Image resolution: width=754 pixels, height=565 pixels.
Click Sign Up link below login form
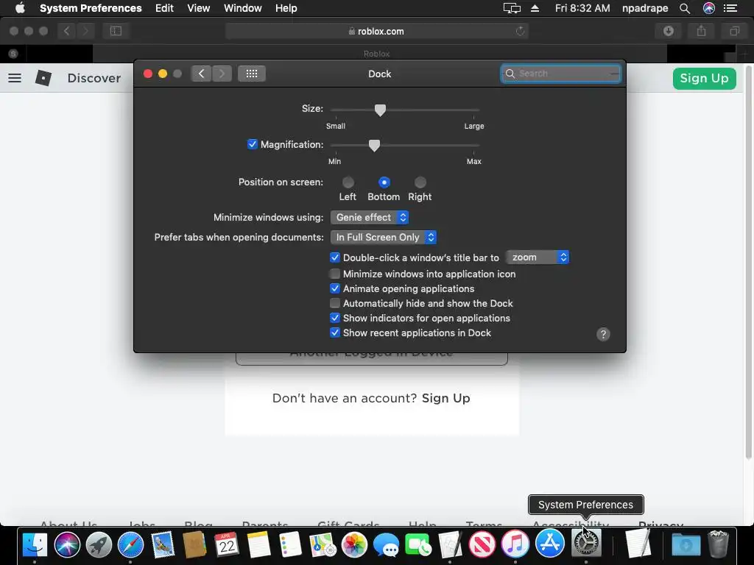[x=445, y=398]
